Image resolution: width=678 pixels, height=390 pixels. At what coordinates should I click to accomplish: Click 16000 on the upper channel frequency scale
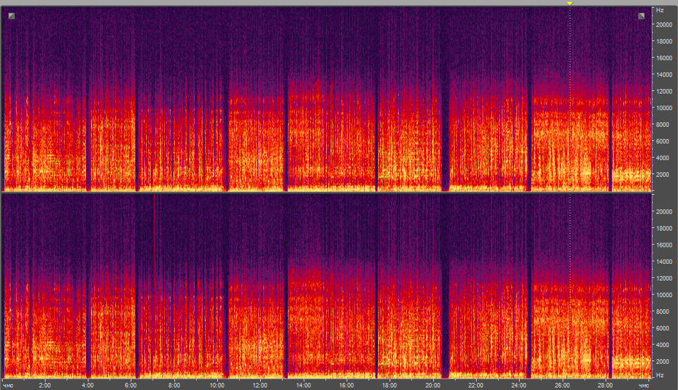click(664, 58)
